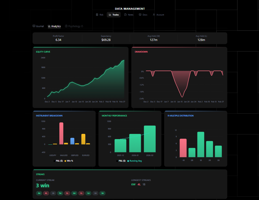Click the Trades bar-chart icon

110,15
